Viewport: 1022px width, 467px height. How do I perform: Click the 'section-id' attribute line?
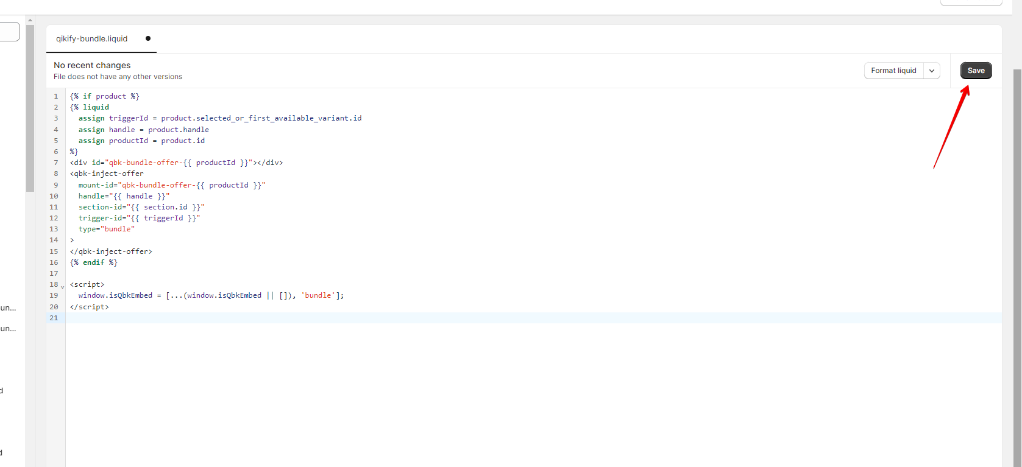(x=141, y=207)
